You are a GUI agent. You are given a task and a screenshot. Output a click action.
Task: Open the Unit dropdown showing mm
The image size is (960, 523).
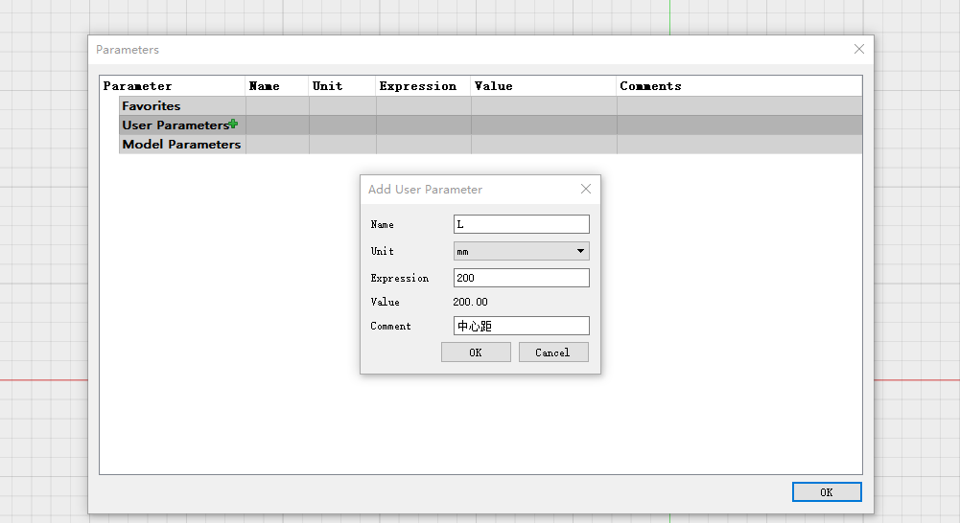pyautogui.click(x=521, y=251)
